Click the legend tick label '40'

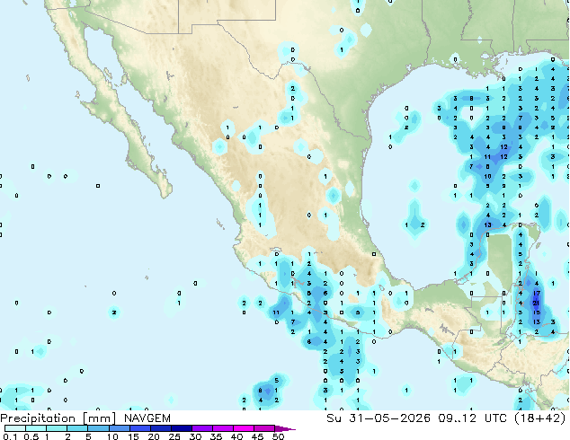[x=236, y=436]
